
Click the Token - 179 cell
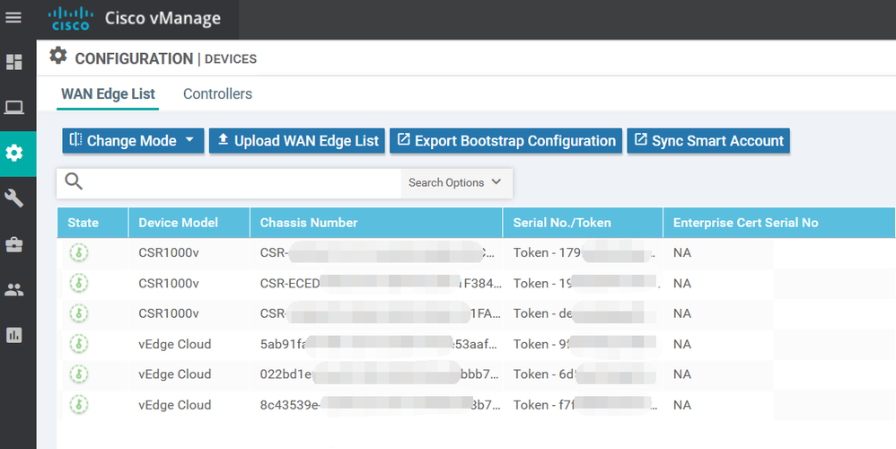click(584, 252)
